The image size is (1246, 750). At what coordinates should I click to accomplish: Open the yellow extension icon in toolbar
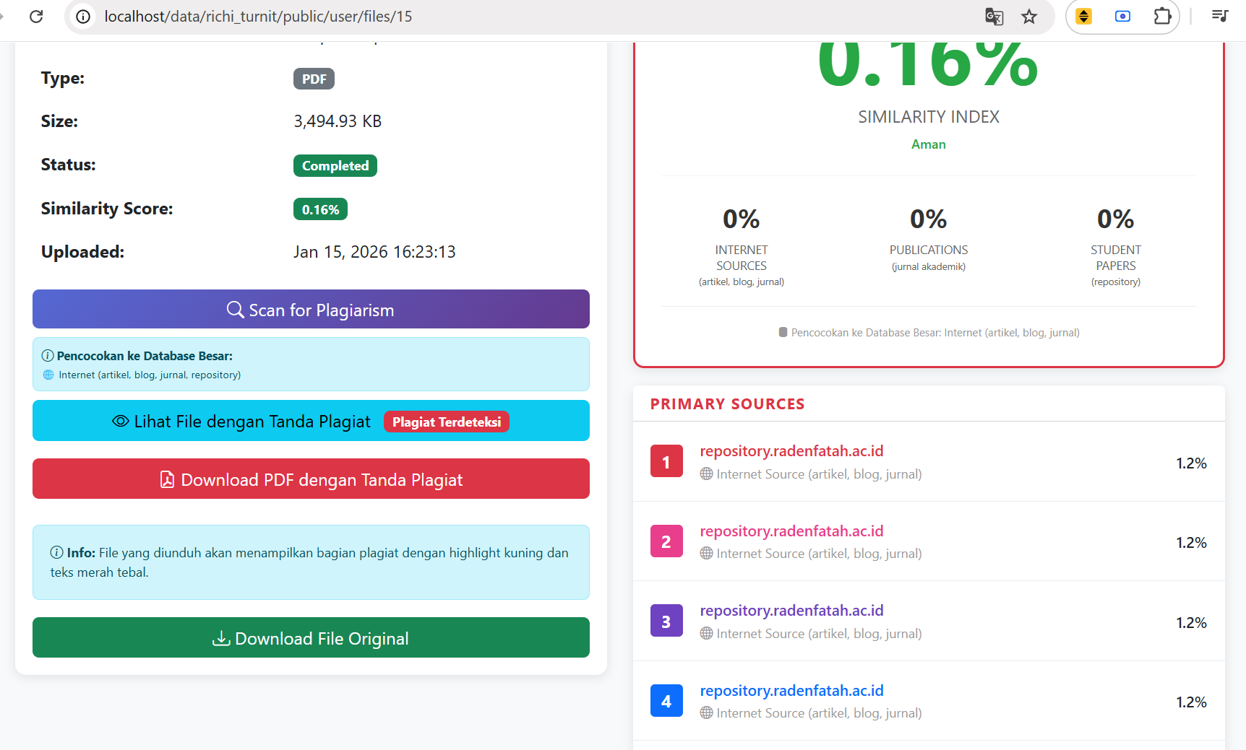pos(1083,16)
